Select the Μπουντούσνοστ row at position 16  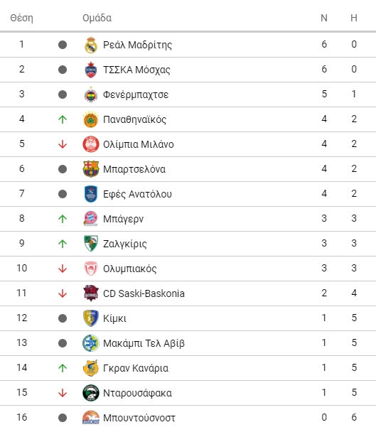(188, 418)
